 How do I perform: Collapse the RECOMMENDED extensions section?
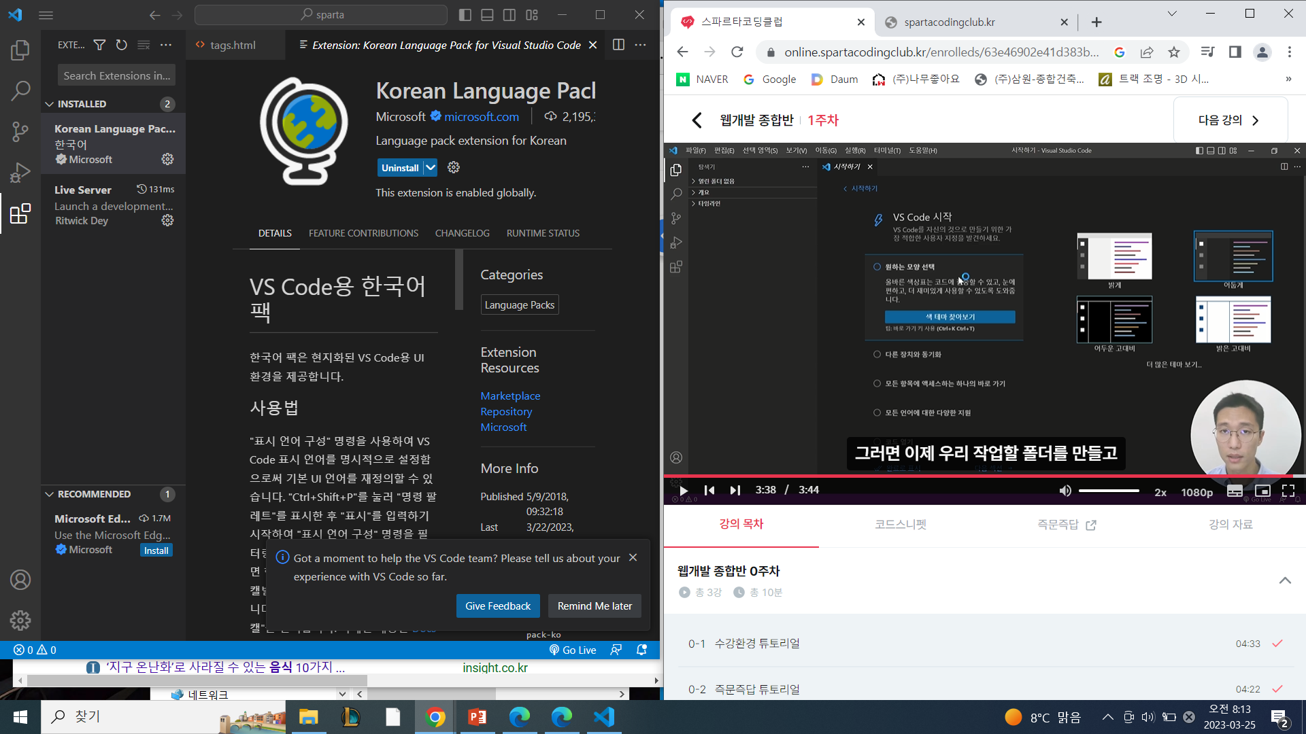[x=49, y=494]
